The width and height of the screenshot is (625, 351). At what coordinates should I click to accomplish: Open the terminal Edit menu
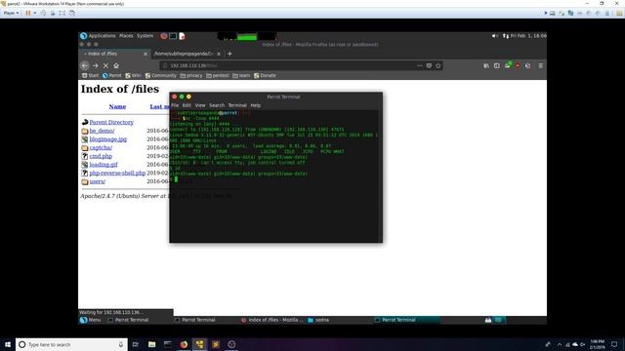187,105
